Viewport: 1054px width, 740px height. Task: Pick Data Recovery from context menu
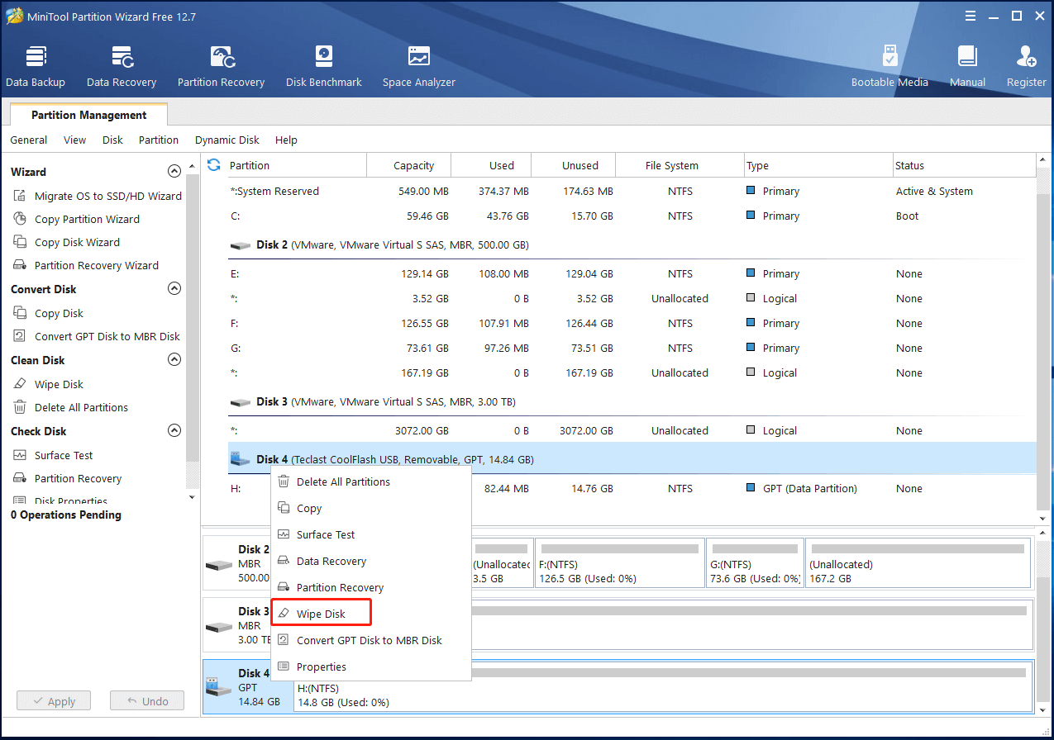point(371,561)
